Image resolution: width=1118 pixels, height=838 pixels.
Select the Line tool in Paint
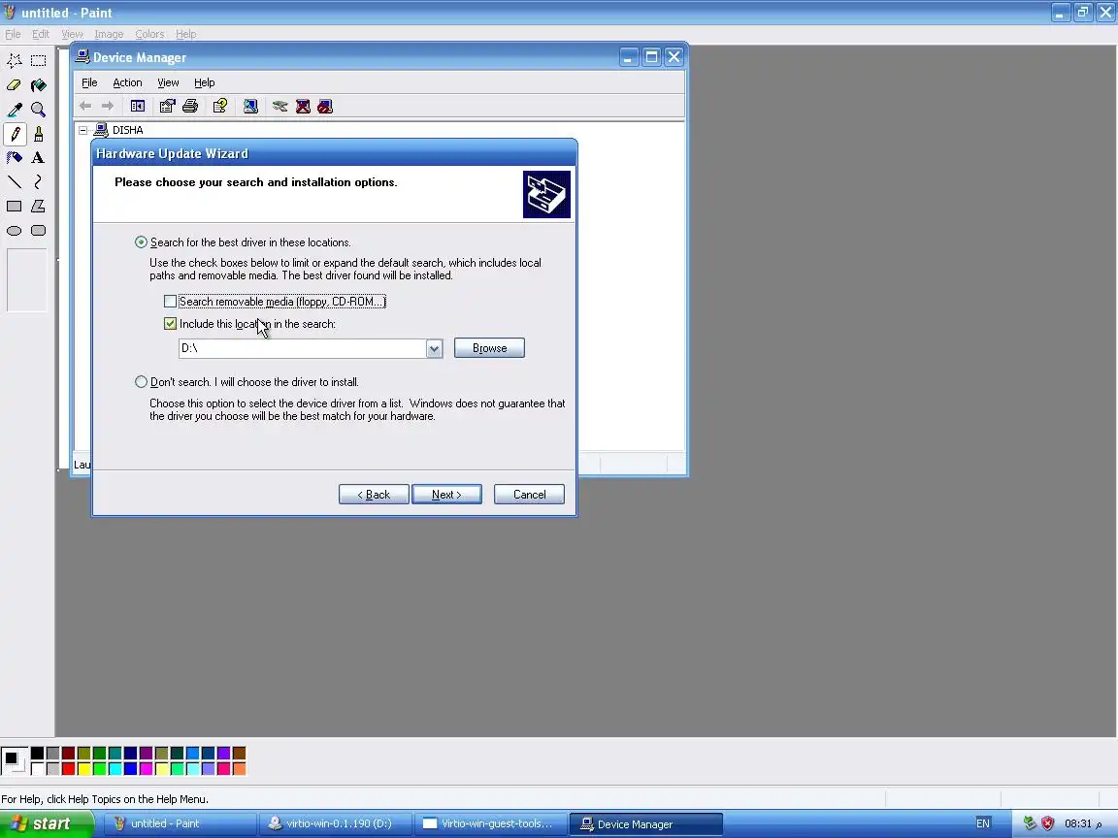click(x=15, y=181)
